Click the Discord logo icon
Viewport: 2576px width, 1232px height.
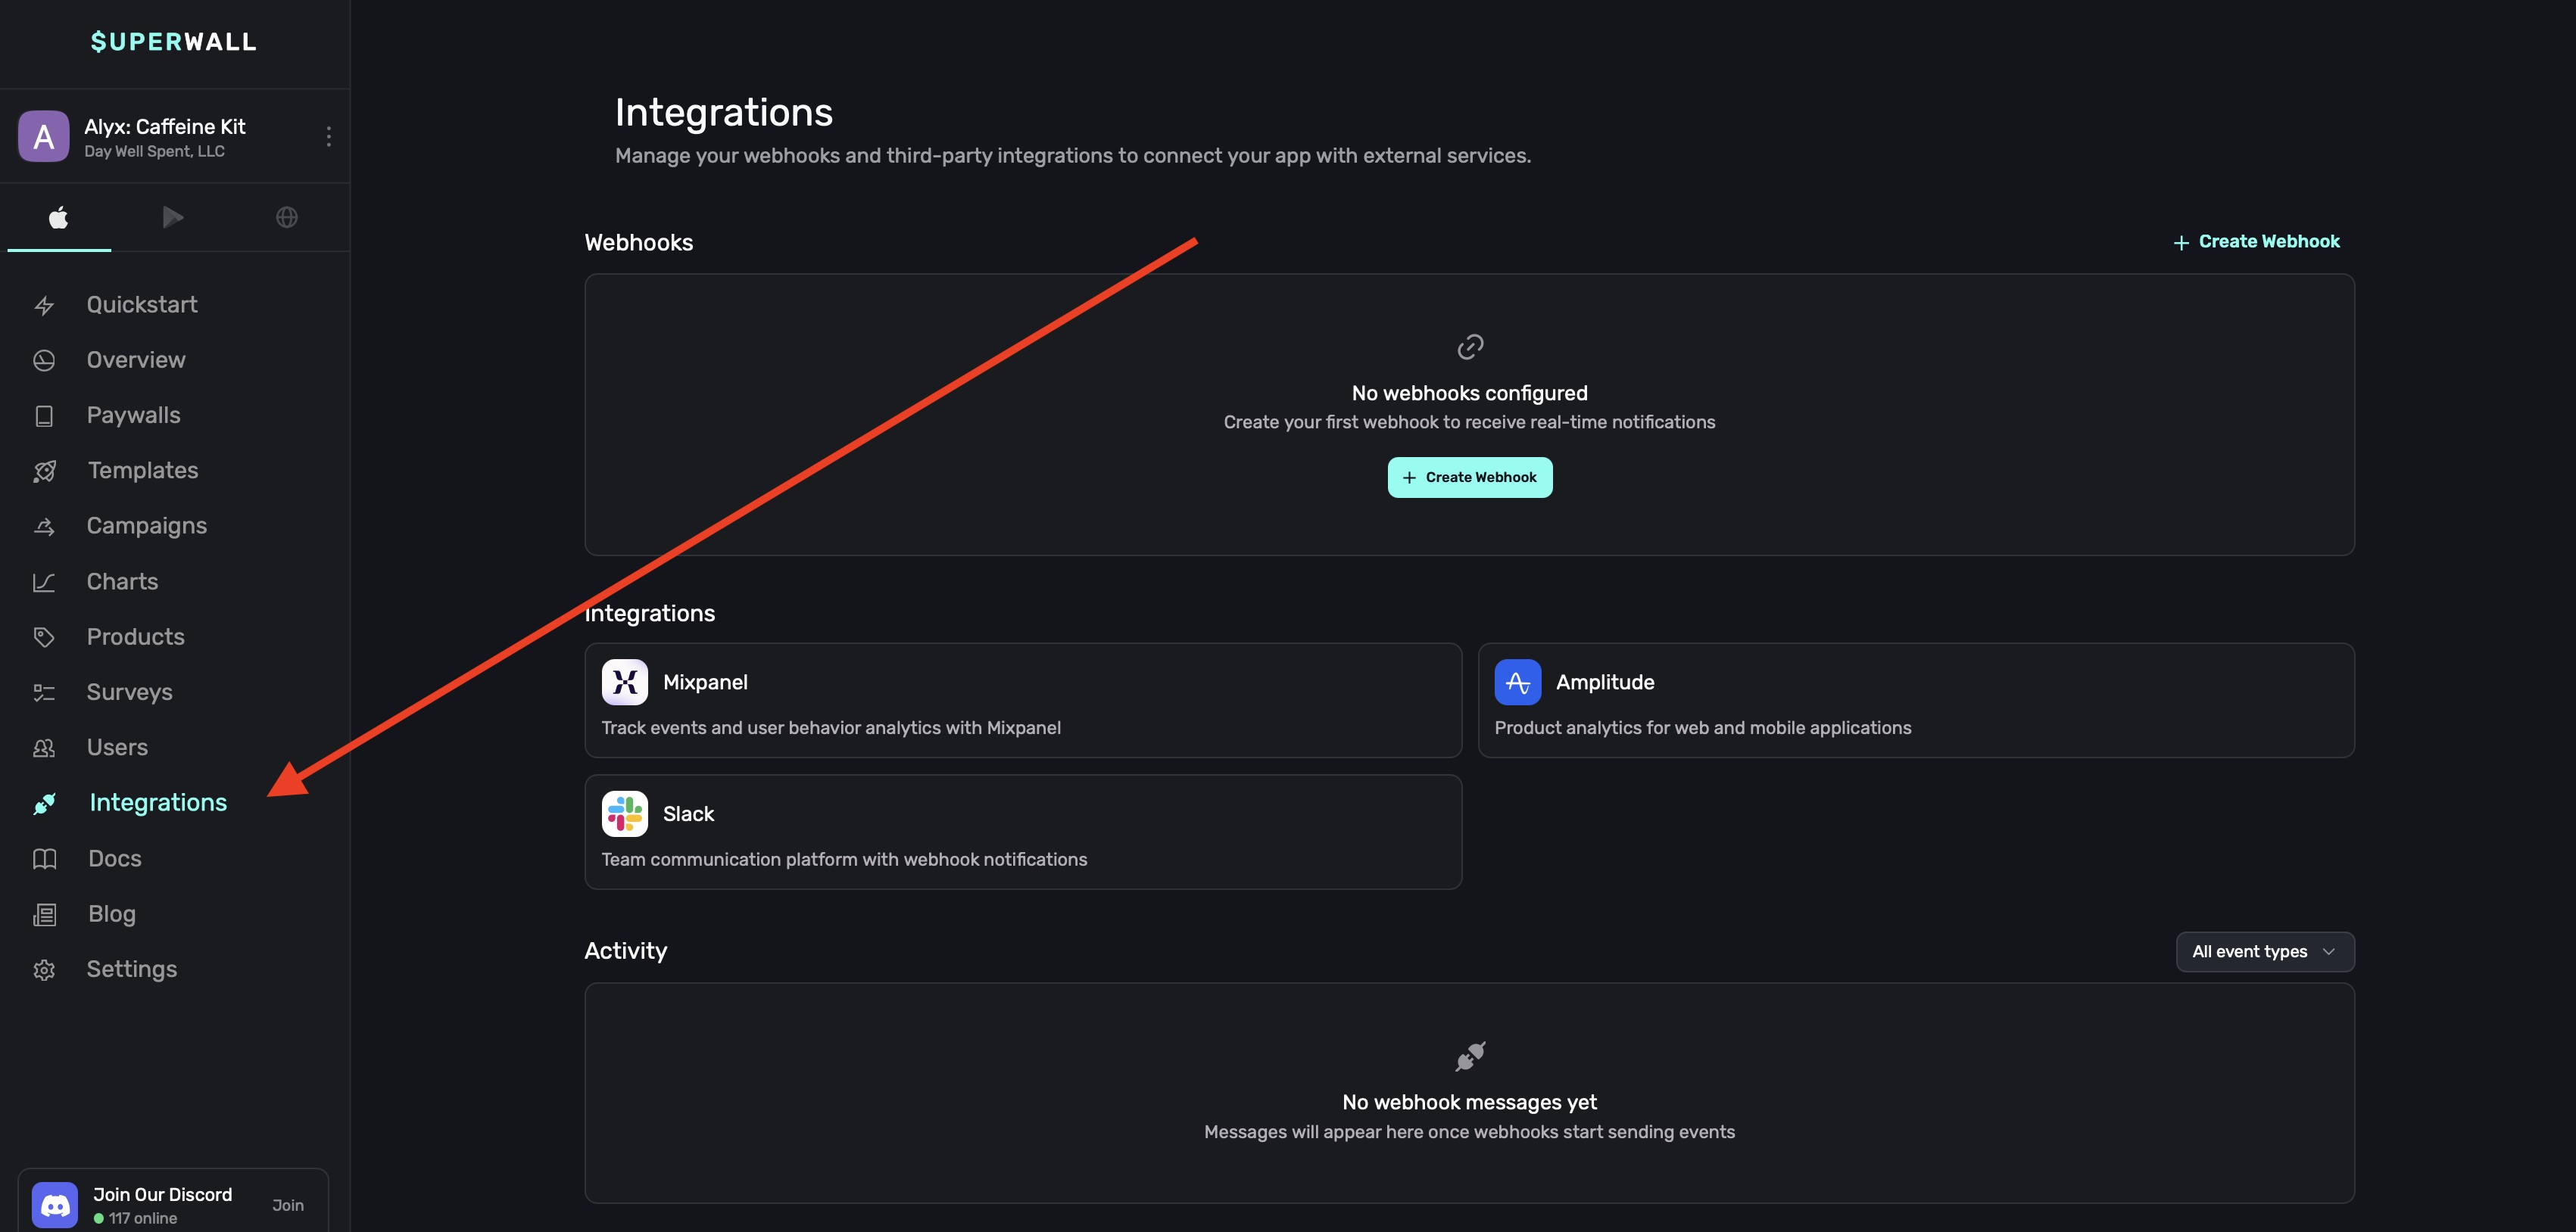click(x=55, y=1205)
